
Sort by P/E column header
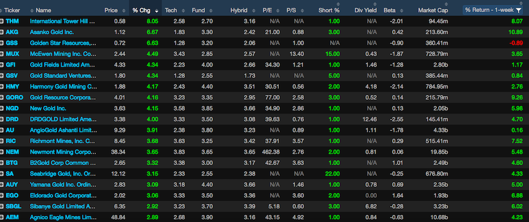point(267,10)
